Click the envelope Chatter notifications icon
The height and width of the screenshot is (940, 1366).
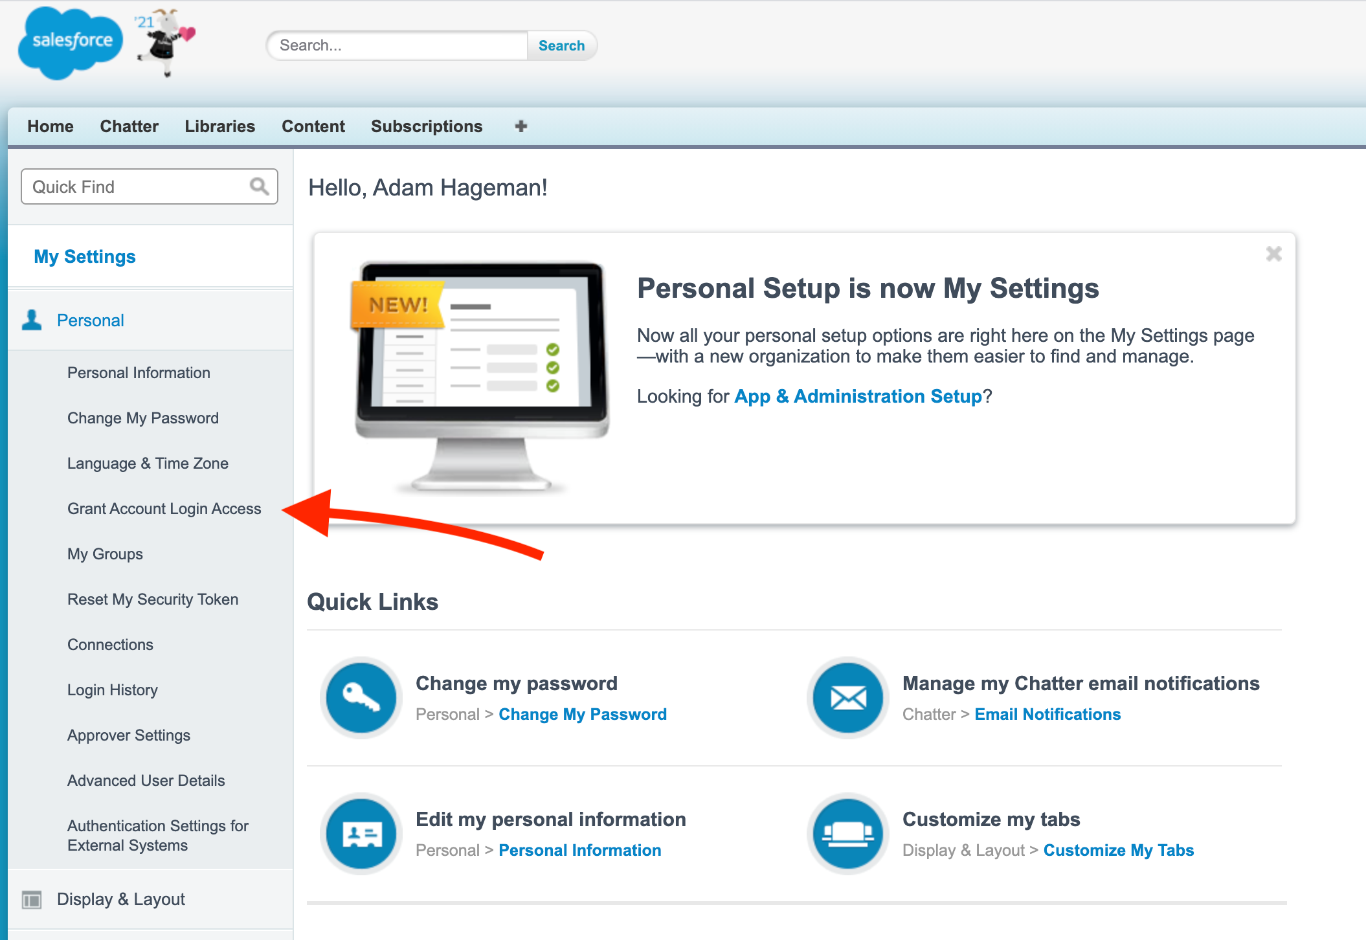click(x=848, y=698)
